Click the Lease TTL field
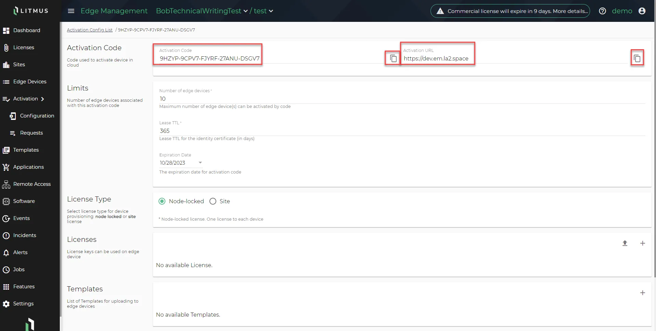This screenshot has height=331, width=656. coord(402,131)
